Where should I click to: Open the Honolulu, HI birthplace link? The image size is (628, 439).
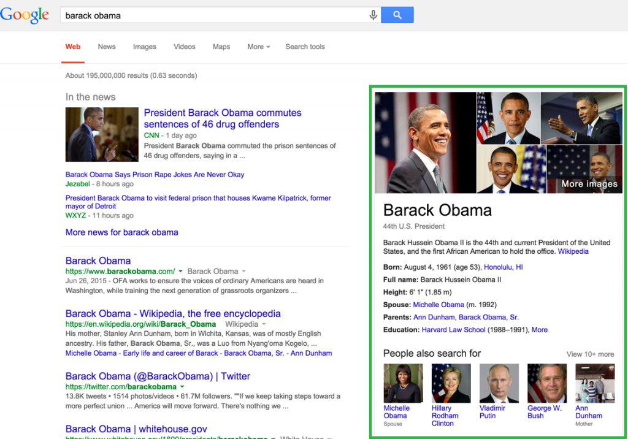503,267
